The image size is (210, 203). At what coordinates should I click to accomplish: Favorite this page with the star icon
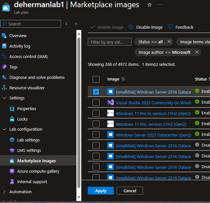point(149,5)
